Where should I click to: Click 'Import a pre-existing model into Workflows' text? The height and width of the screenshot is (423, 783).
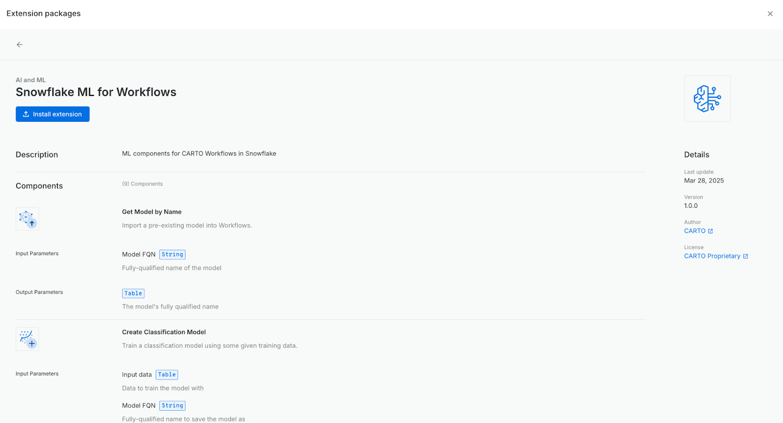click(x=187, y=225)
